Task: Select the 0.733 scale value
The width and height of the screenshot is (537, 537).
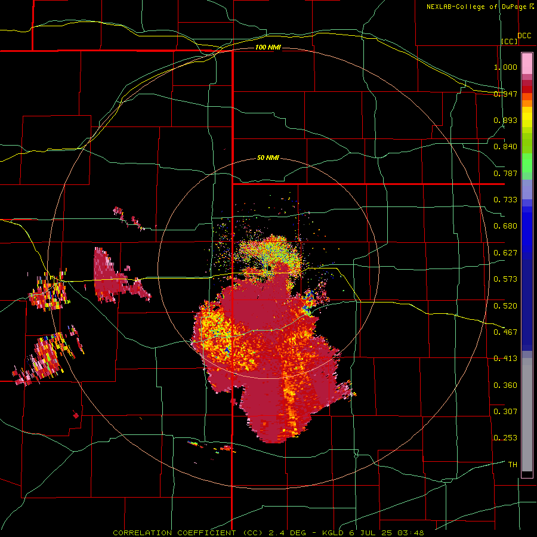Action: pyautogui.click(x=505, y=200)
